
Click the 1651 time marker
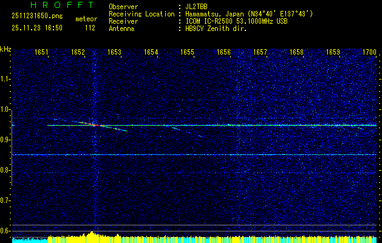pyautogui.click(x=41, y=52)
